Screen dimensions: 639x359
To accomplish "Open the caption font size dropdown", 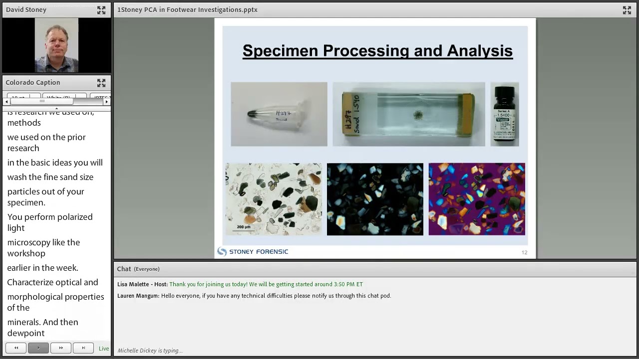I will pos(23,96).
